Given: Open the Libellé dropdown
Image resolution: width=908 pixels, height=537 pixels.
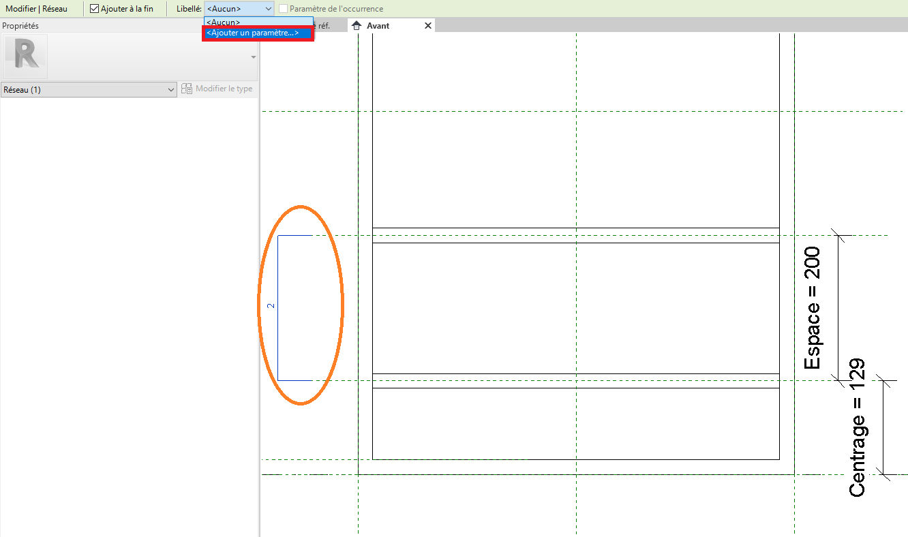Looking at the screenshot, I should [267, 9].
